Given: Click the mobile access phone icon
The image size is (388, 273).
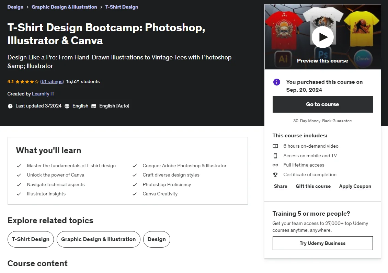Looking at the screenshot, I should tap(275, 156).
